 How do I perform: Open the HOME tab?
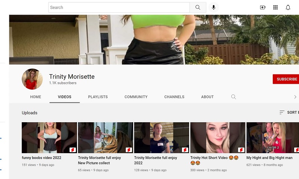tap(36, 97)
